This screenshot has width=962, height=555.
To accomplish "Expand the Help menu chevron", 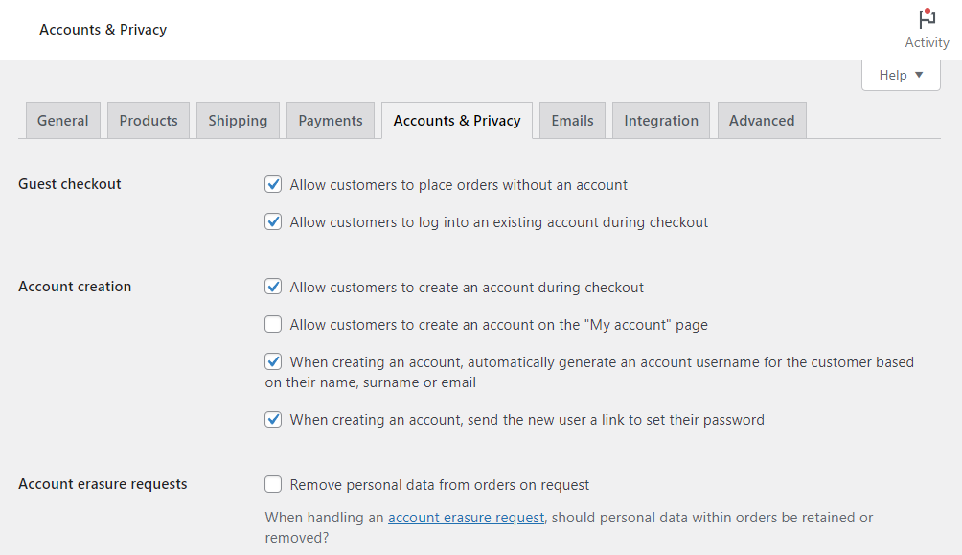I will (x=918, y=74).
